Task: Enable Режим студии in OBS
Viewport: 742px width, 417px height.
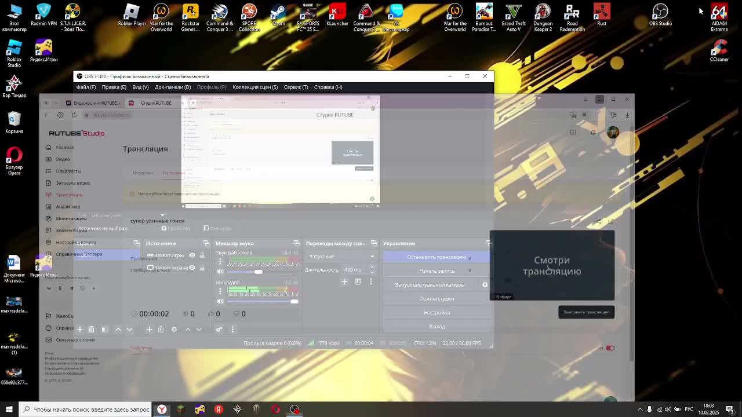Action: tap(437, 298)
